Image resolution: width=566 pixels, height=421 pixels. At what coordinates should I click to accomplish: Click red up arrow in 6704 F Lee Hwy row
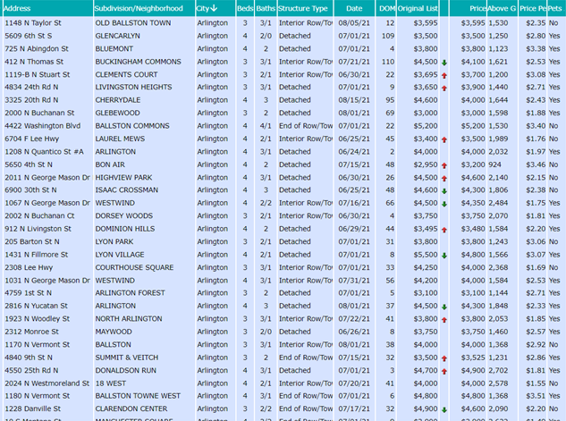(444, 139)
